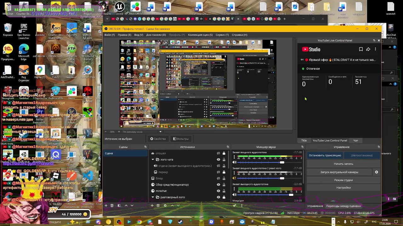Open Файл menu
Viewport: 403px width, 226px height.
coord(110,35)
